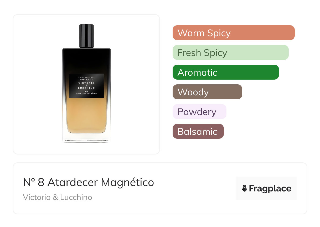320x227 pixels.
Task: Select the Warm Spicy accord bar
Action: (234, 33)
